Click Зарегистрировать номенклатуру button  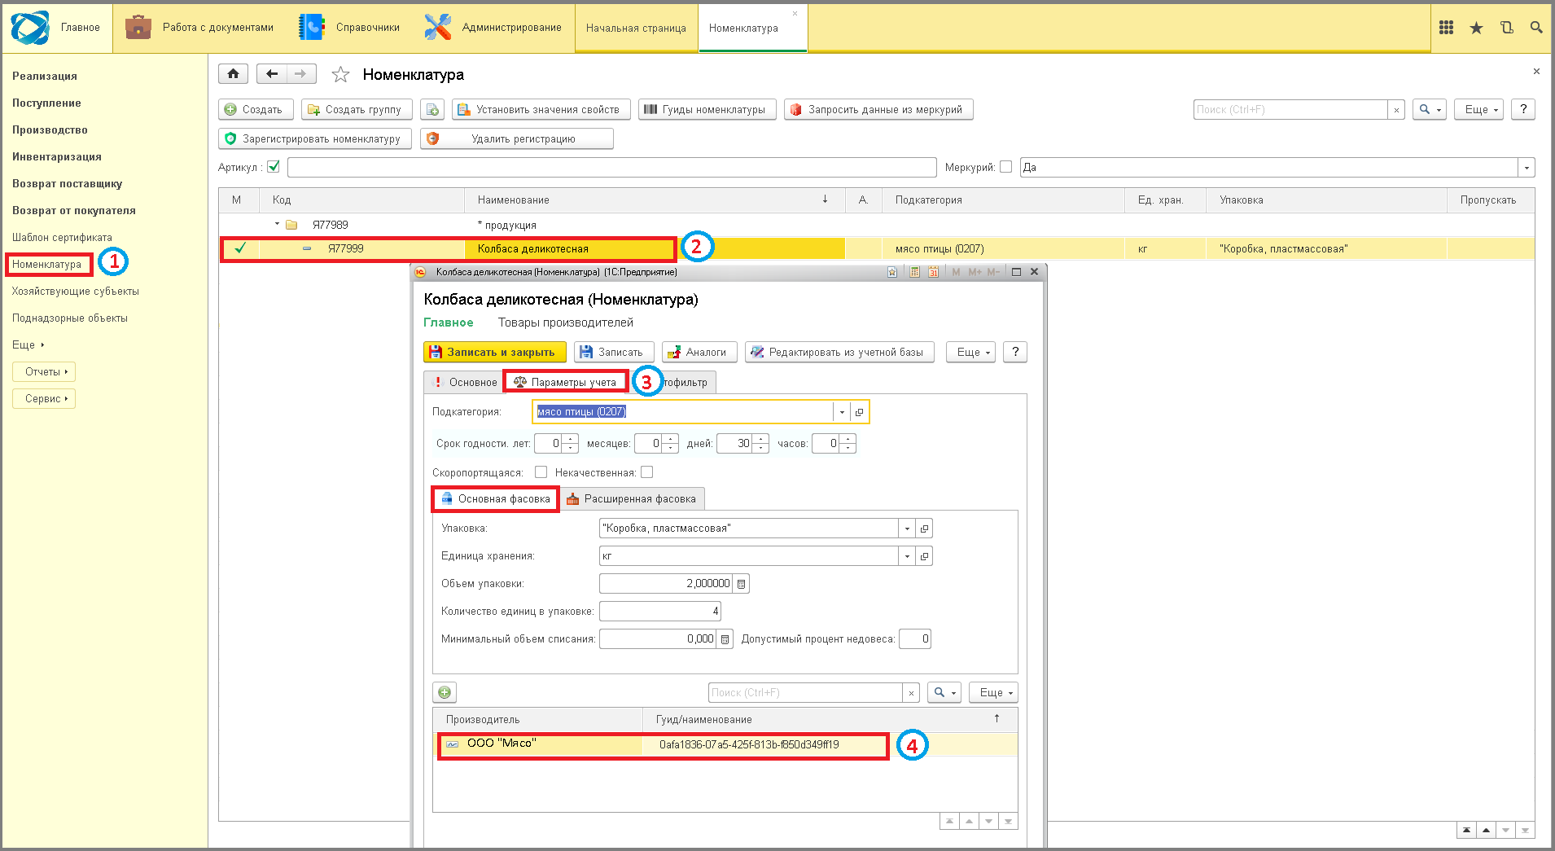click(x=314, y=138)
